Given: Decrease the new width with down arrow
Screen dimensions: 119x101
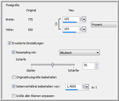Looking at the screenshot, I should (x=81, y=20).
